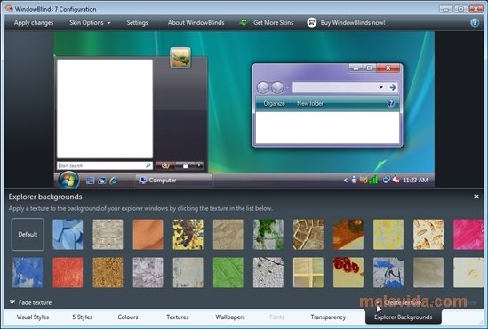Click the blue help icon in top toolbar

point(475,23)
